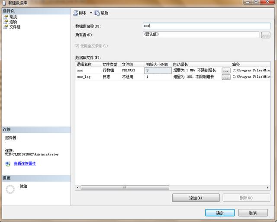Screen dimensions: 277x222
Task: Click the 取消 cancel button
Action: click(x=253, y=213)
